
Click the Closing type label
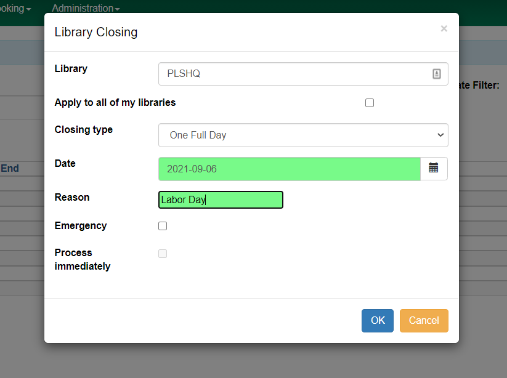84,129
